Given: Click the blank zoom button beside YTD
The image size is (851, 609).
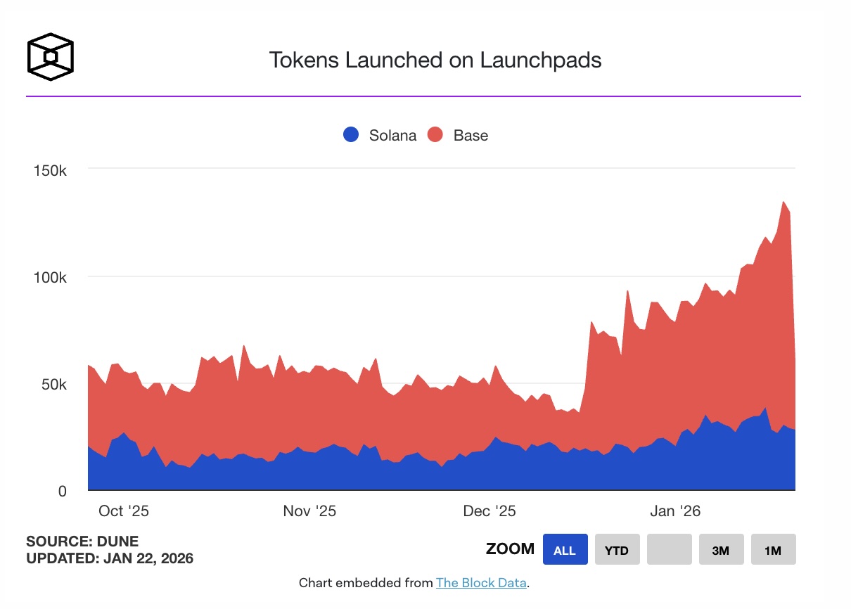Looking at the screenshot, I should point(669,549).
